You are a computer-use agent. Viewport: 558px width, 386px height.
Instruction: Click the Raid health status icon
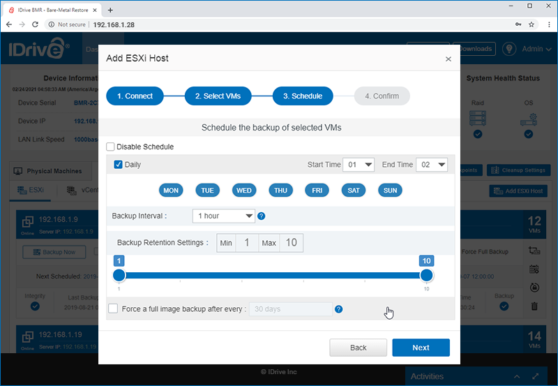478,118
